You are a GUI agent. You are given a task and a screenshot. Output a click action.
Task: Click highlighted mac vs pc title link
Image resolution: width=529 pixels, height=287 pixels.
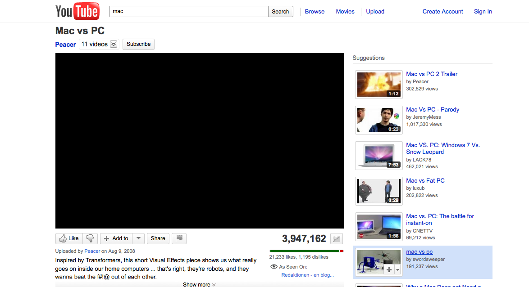(x=420, y=251)
